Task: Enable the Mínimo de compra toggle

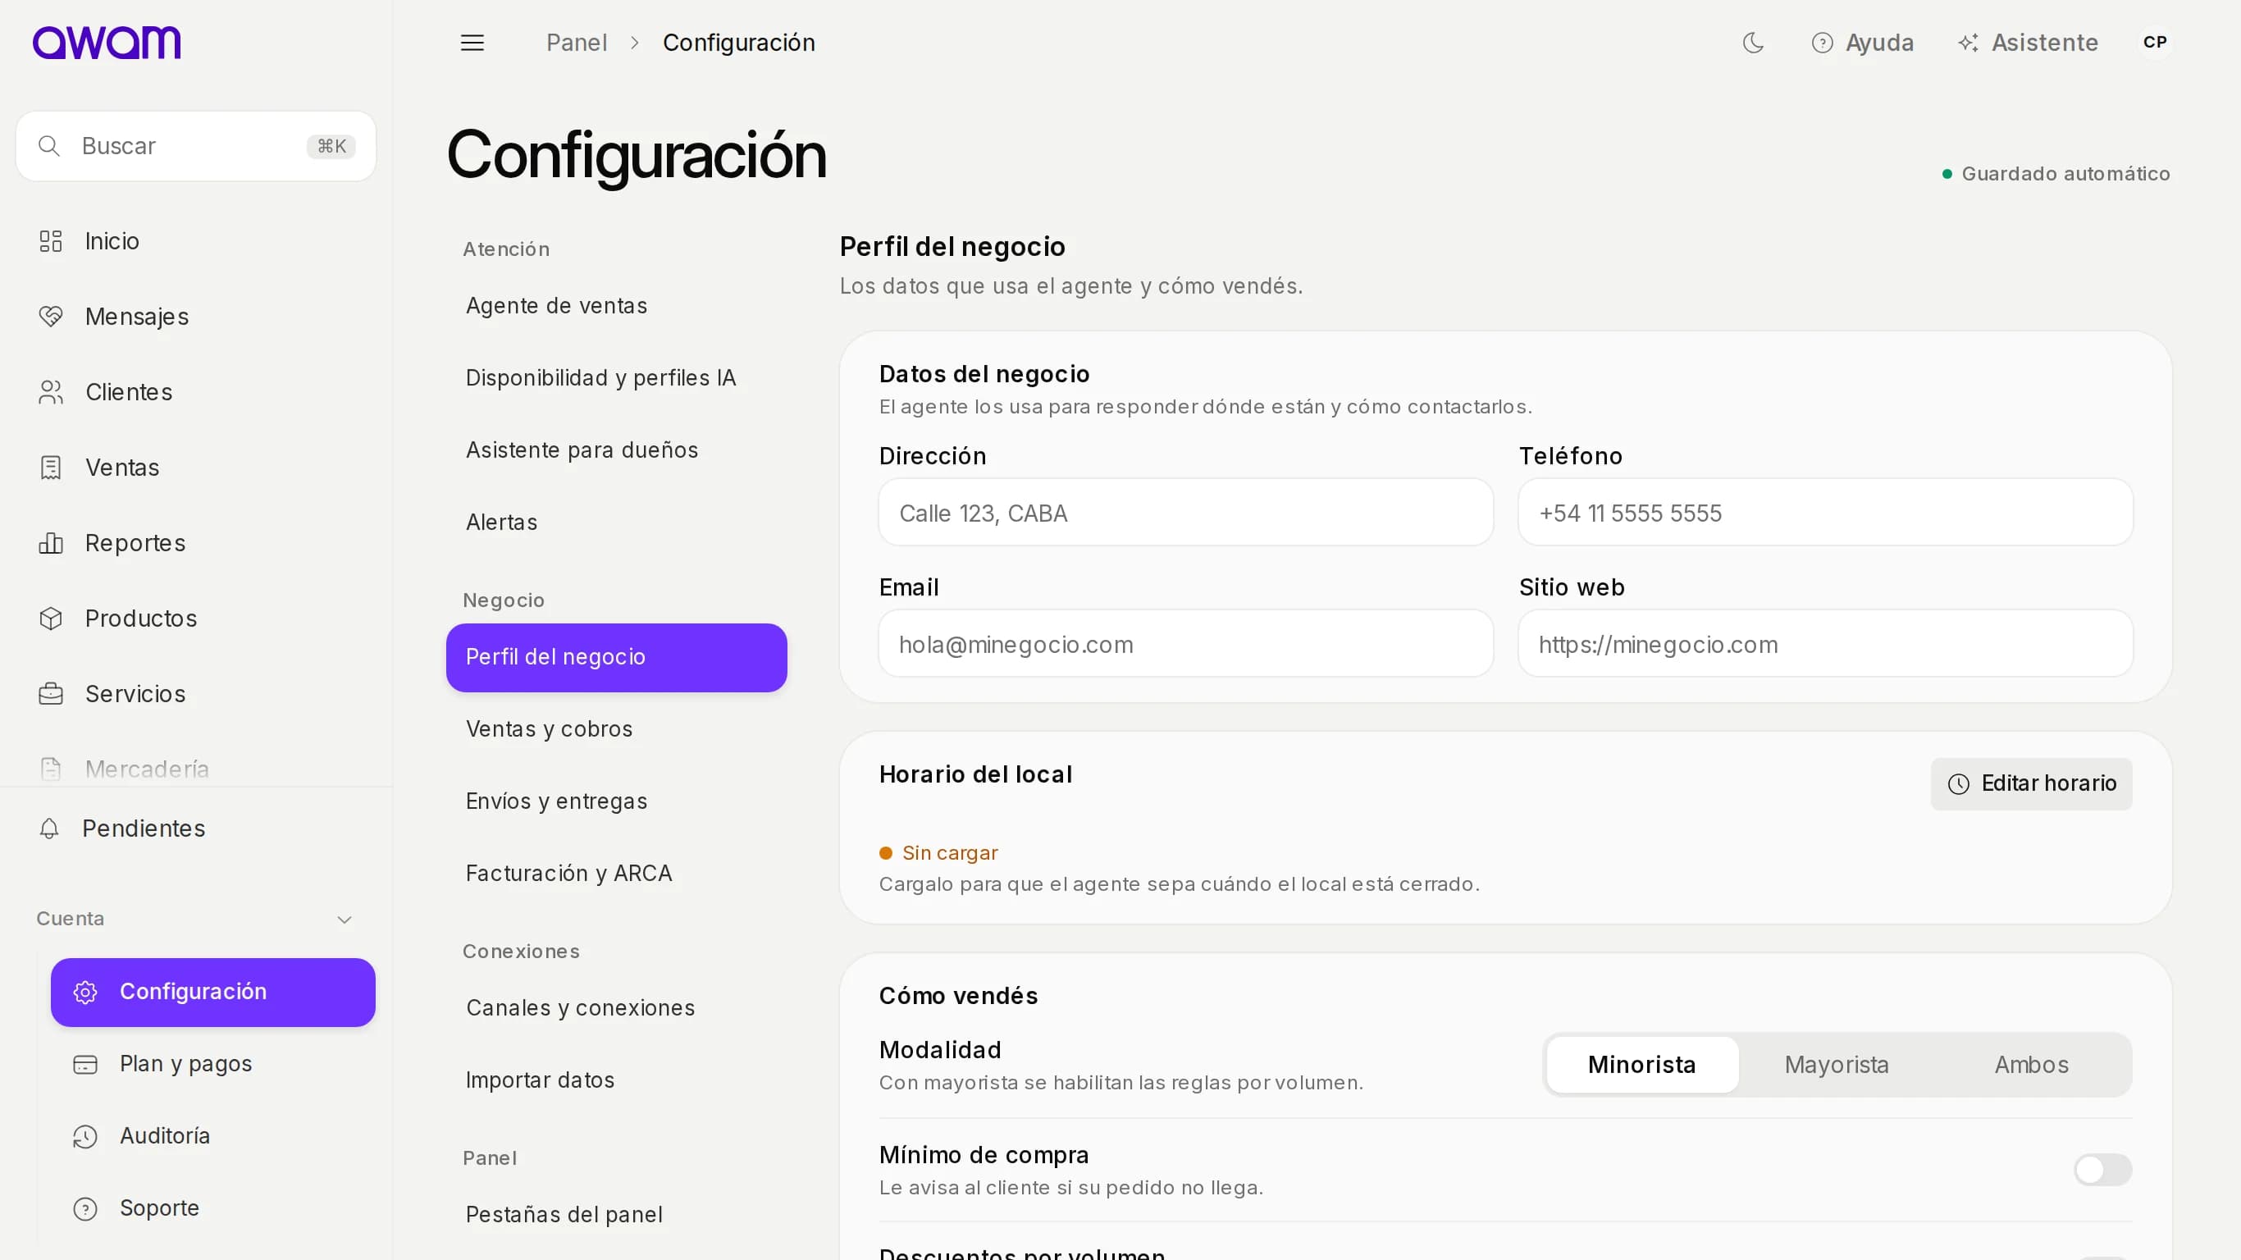Action: pyautogui.click(x=2102, y=1170)
